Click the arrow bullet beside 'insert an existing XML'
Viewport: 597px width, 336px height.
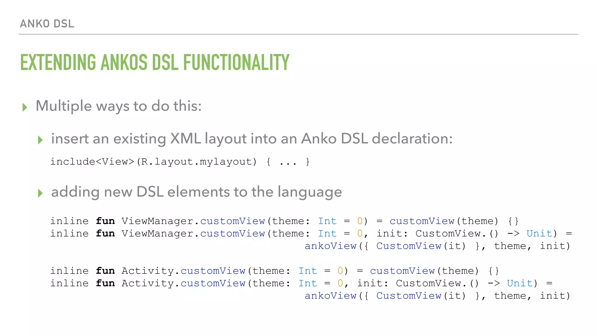[40, 140]
